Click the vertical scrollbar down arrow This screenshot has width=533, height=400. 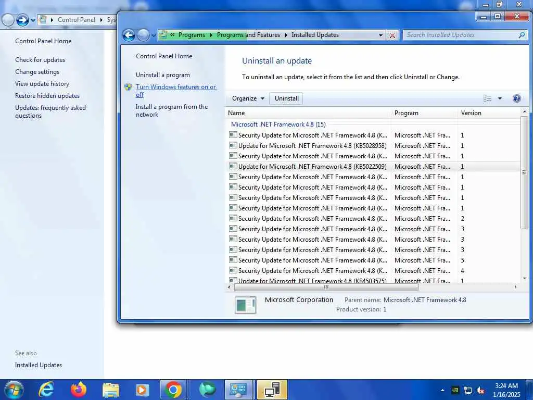524,279
